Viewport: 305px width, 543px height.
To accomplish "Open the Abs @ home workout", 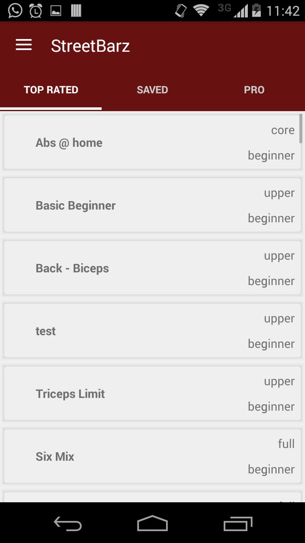I will (x=152, y=143).
